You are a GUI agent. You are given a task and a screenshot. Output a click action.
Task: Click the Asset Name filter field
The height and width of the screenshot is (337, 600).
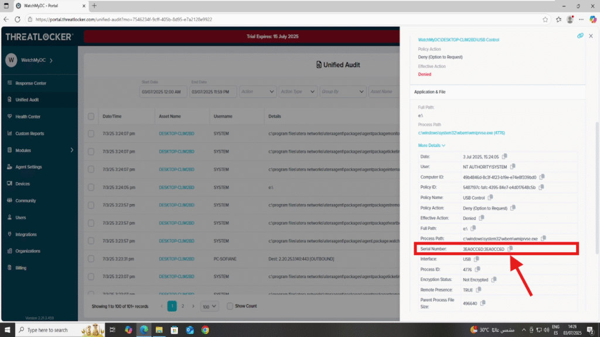tap(384, 92)
